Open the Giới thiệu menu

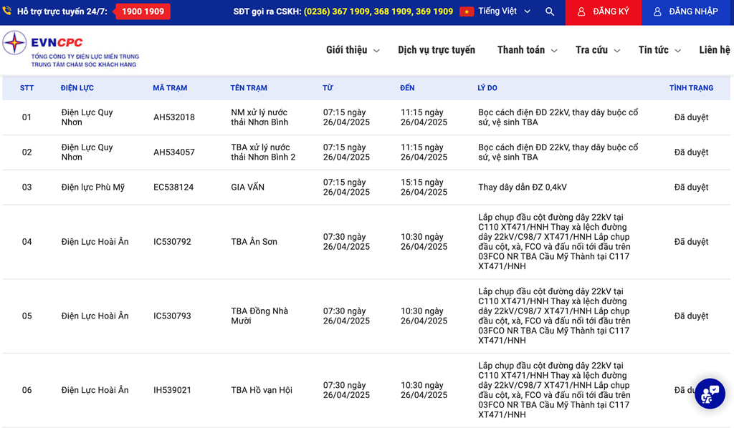tap(347, 50)
